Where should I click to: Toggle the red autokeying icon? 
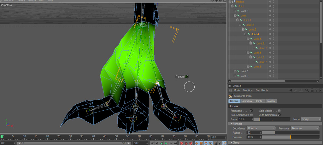click(186, 143)
